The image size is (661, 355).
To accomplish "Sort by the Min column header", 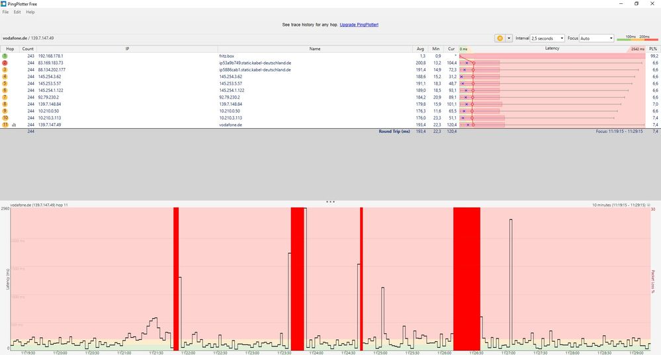I will 436,49.
